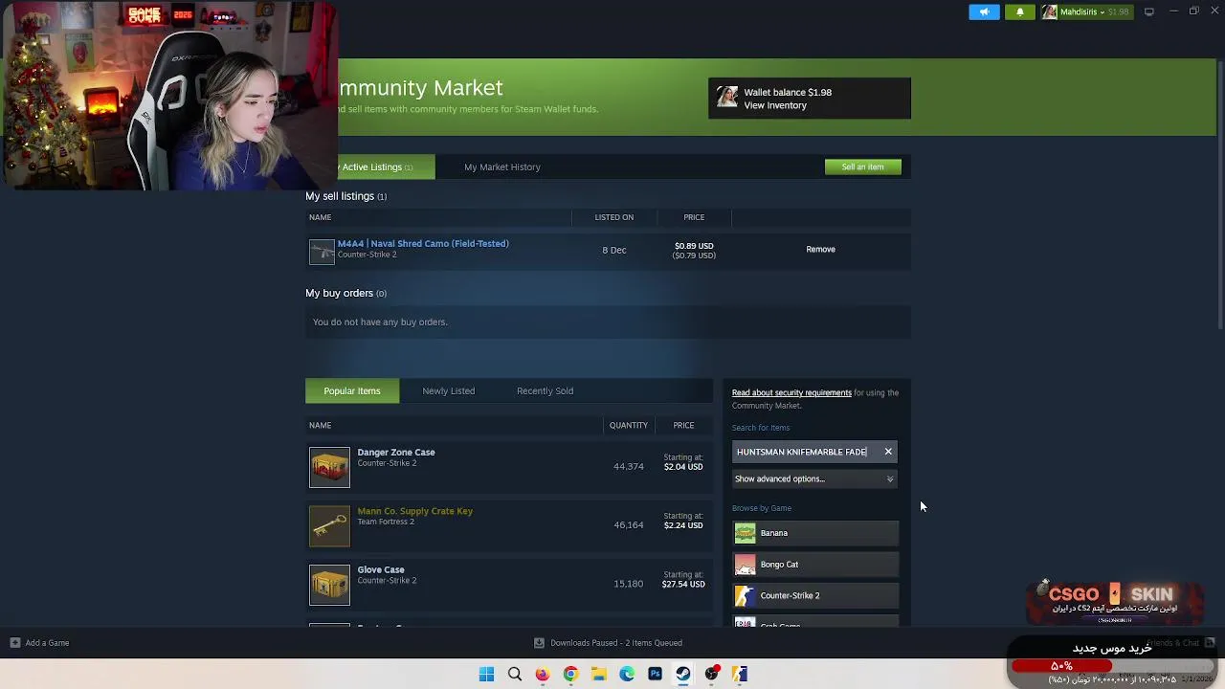
Task: Click the Sell an item button
Action: [862, 167]
